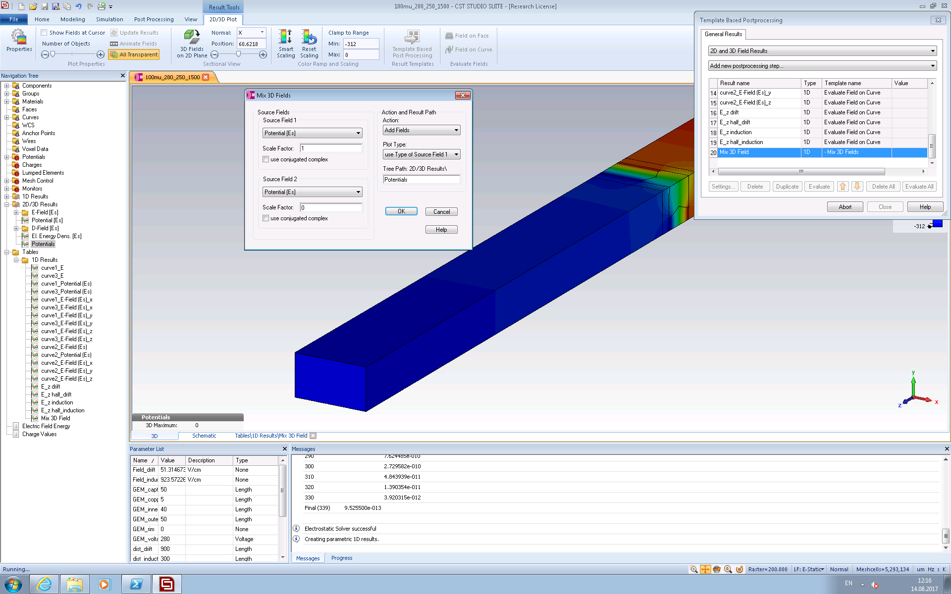This screenshot has width=951, height=594.
Task: Select rotate view tool in status bar
Action: pos(717,569)
